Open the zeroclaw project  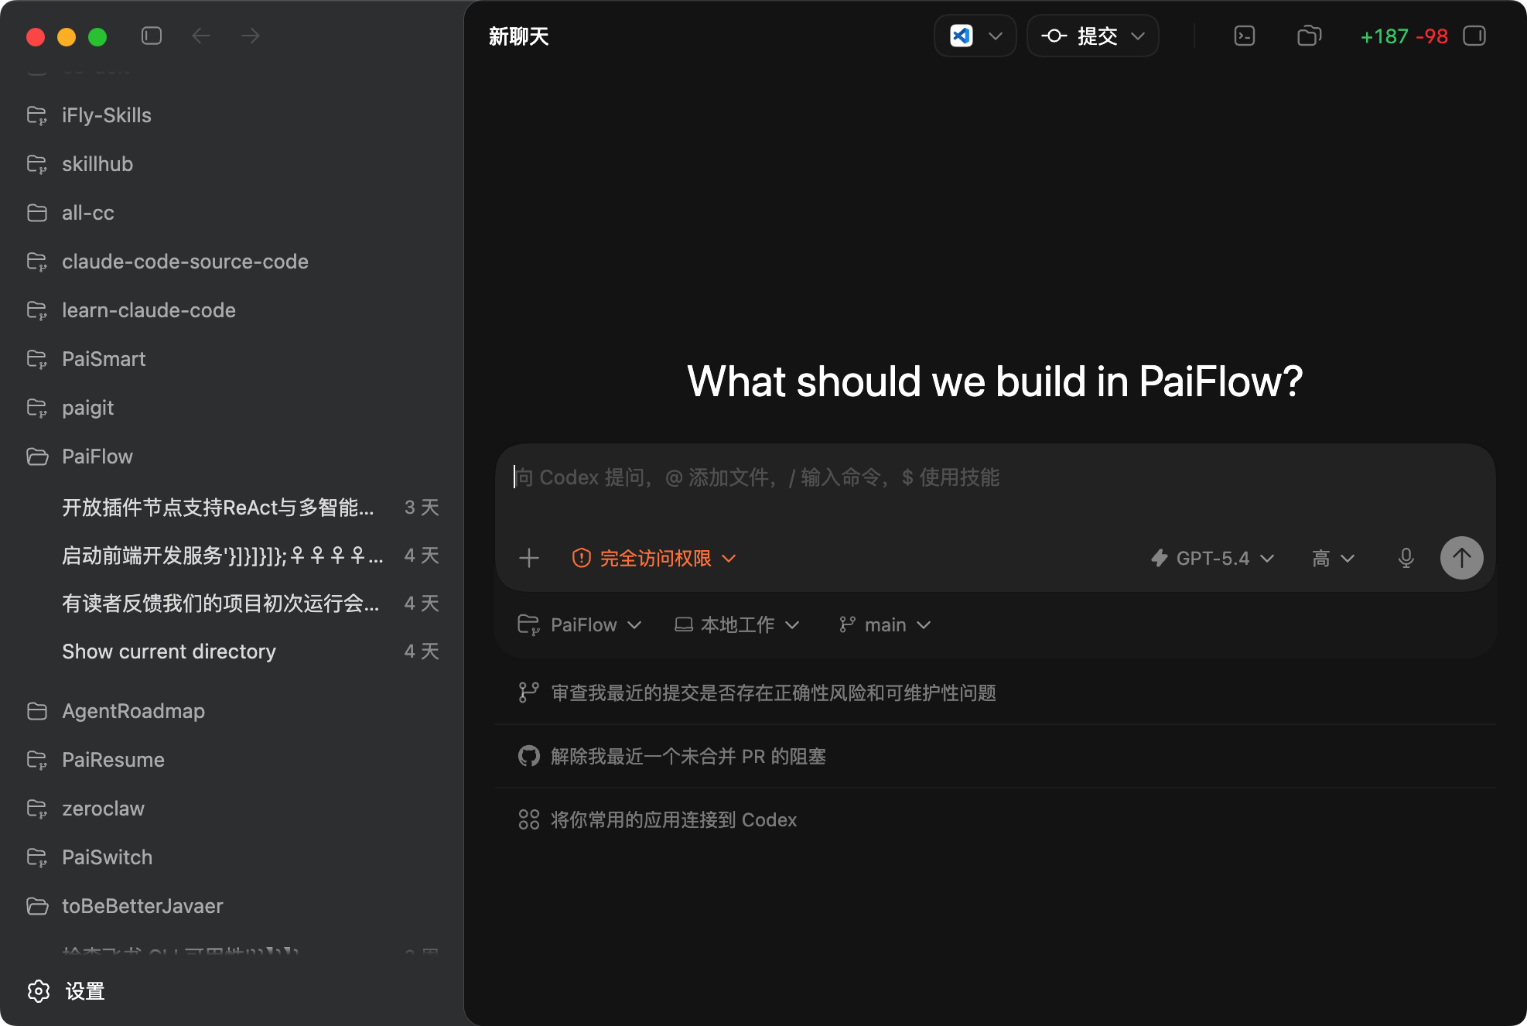coord(232,809)
